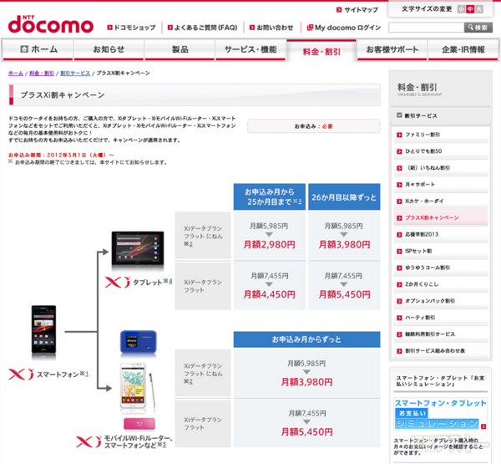This screenshot has width=501, height=464.
Task: Click the My docomo login icon
Action: (x=310, y=28)
